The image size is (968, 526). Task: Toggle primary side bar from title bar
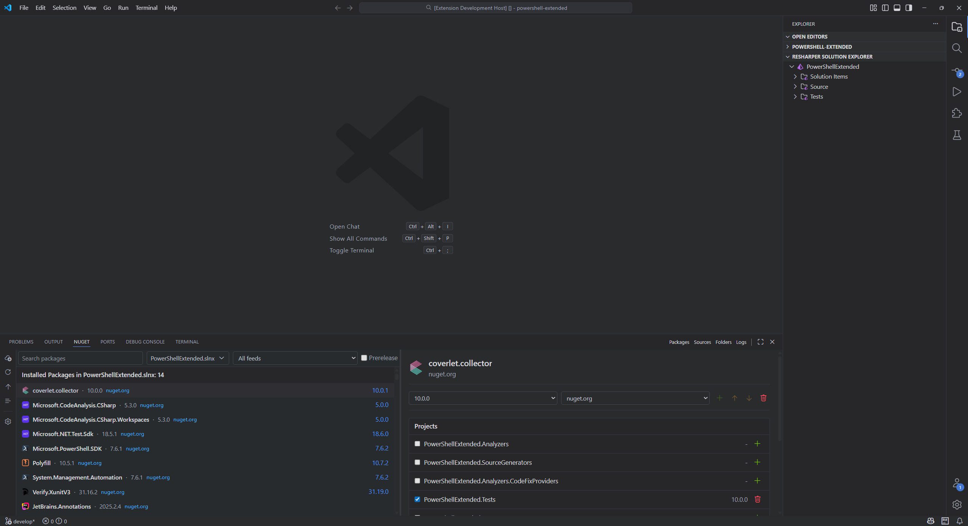coord(885,8)
